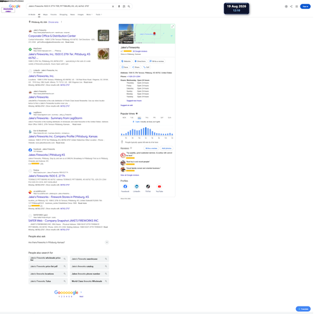Click 'Suggest new hours' link
This screenshot has height=314, width=315.
tap(134, 101)
